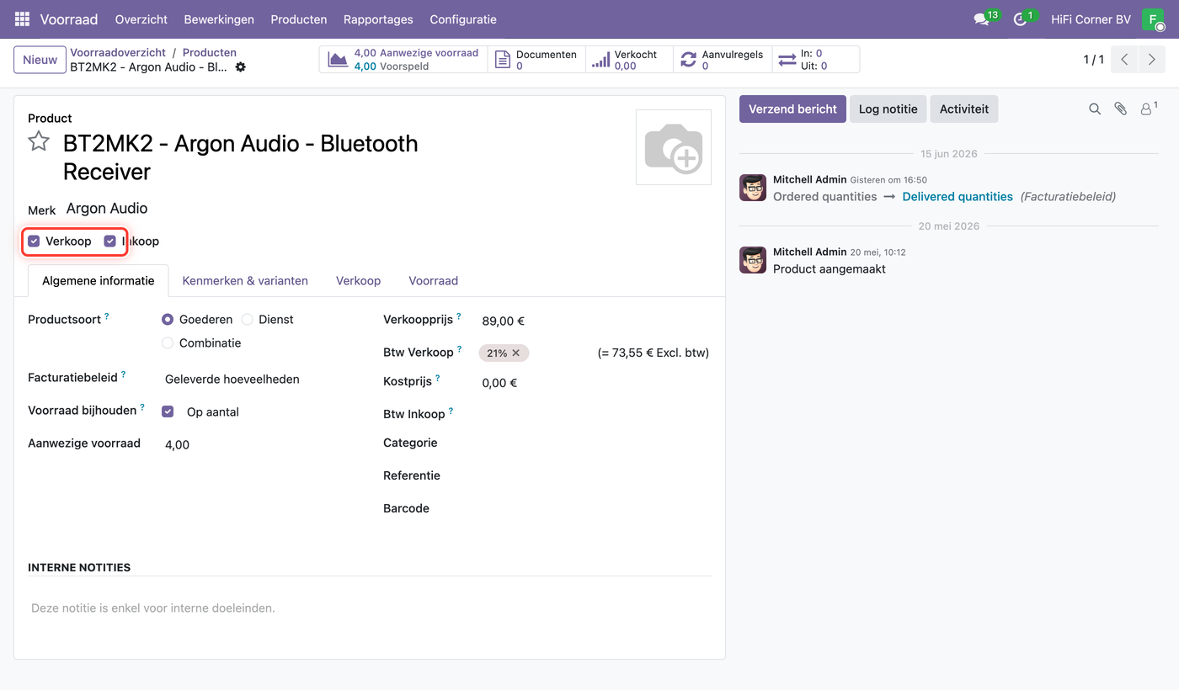Click the Voorraad app title
Image resolution: width=1179 pixels, height=690 pixels.
click(69, 19)
